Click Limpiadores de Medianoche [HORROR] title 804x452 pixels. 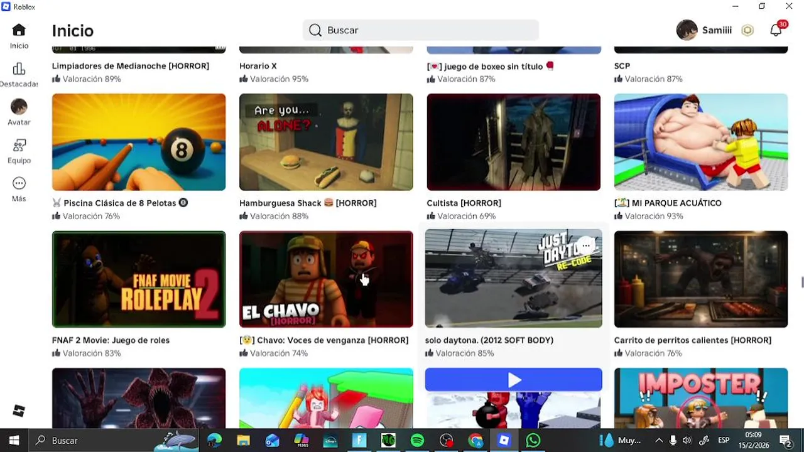[131, 66]
